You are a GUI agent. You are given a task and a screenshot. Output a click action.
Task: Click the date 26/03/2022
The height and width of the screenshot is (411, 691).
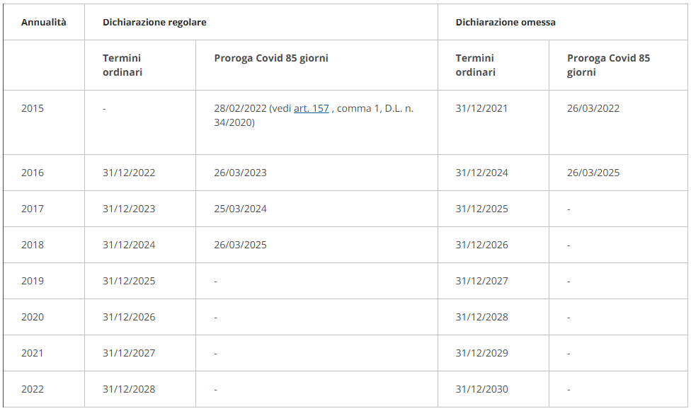pyautogui.click(x=593, y=108)
